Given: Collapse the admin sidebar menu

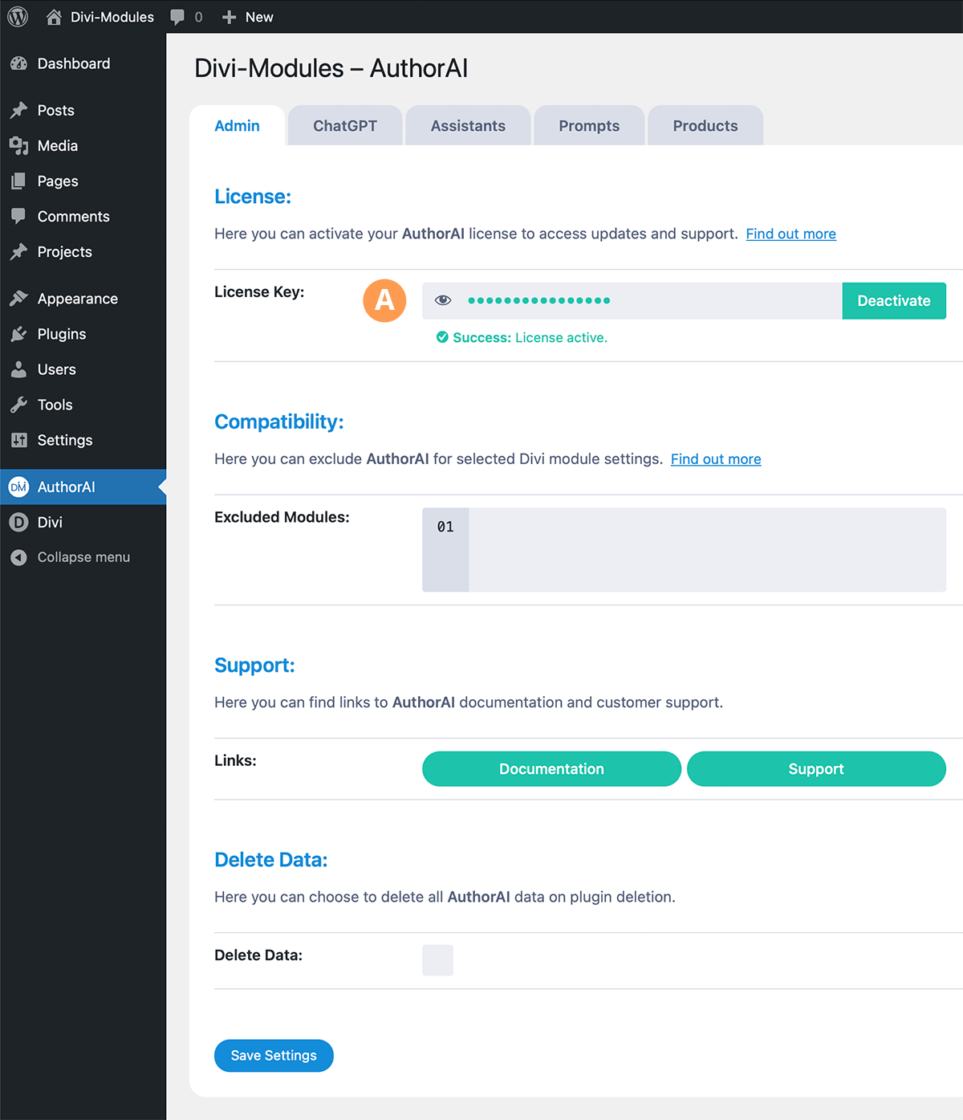Looking at the screenshot, I should (83, 557).
